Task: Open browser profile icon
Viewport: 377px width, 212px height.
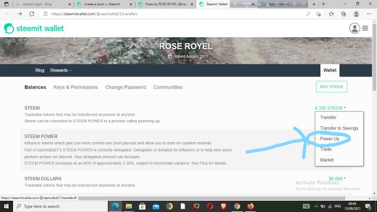Action: [x=356, y=14]
